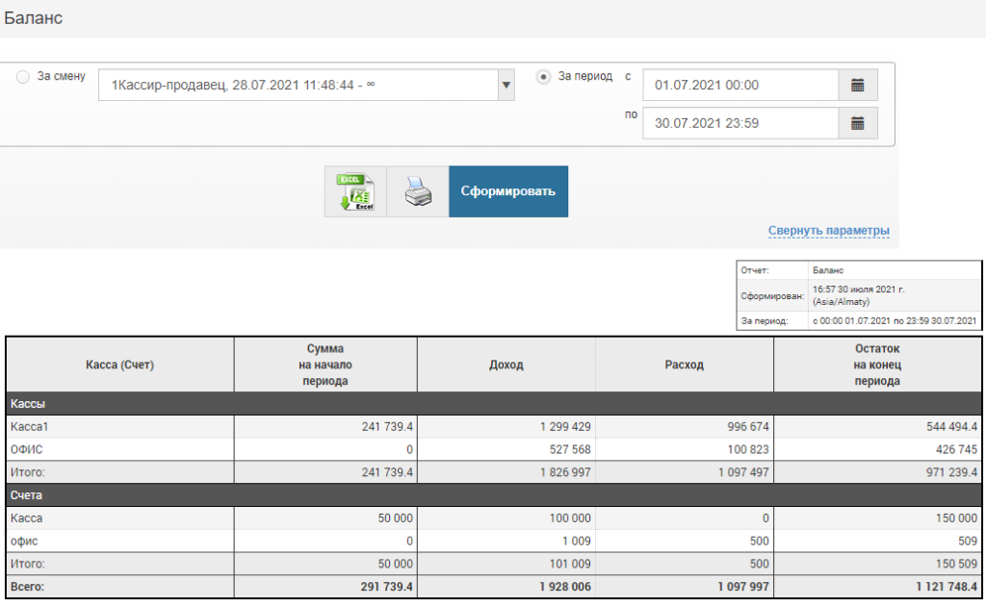Open the '1Кассир-продавец' shift combo box
Viewport: 986px width, 606px height.
(x=297, y=85)
